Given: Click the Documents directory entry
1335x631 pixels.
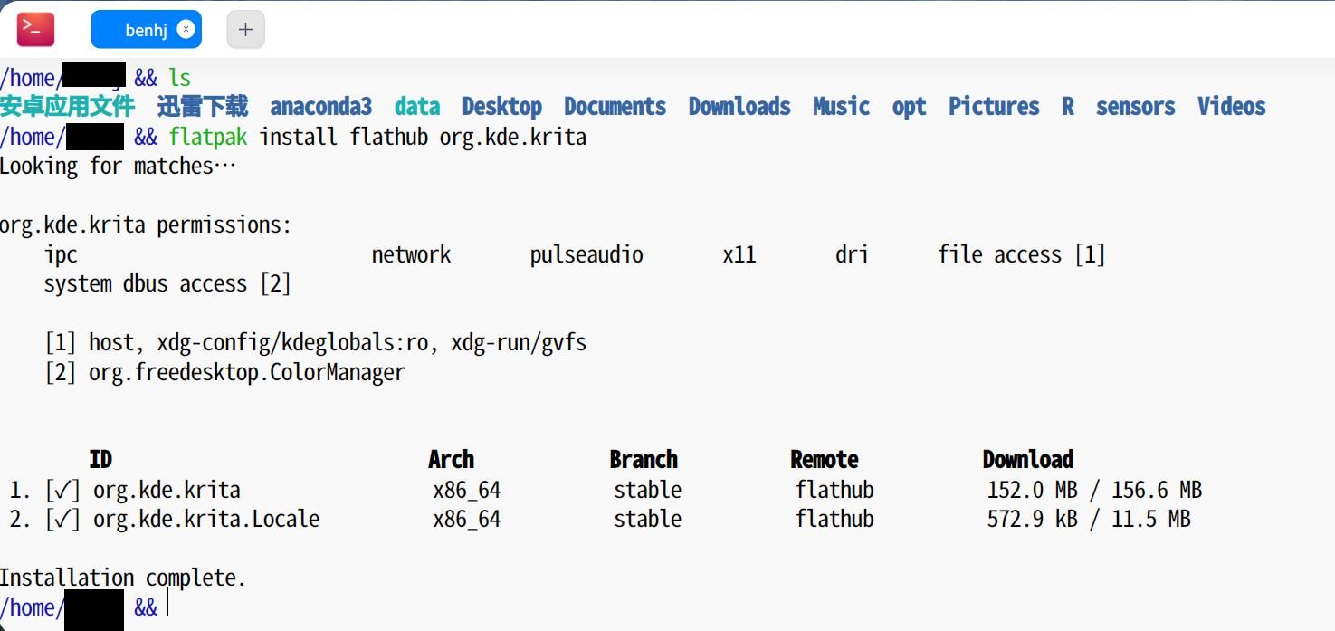Looking at the screenshot, I should pyautogui.click(x=615, y=107).
